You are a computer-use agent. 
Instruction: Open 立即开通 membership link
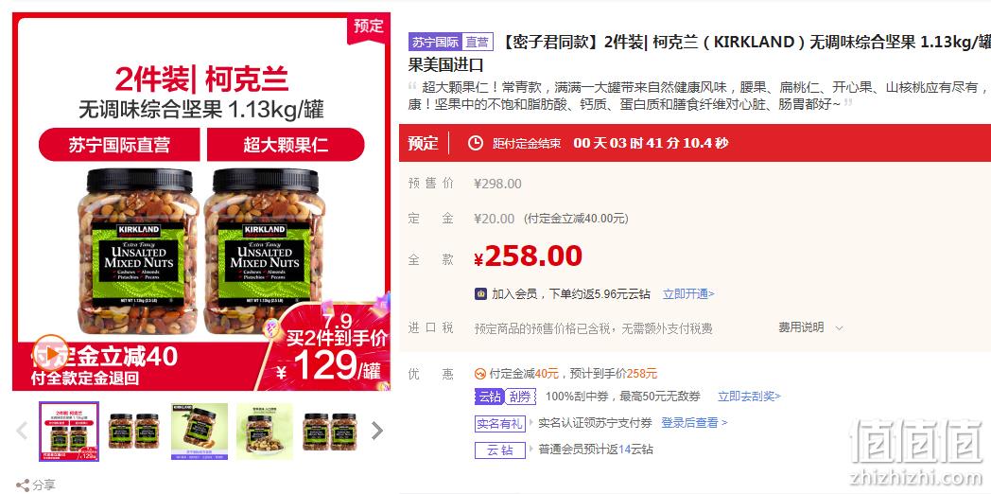688,294
